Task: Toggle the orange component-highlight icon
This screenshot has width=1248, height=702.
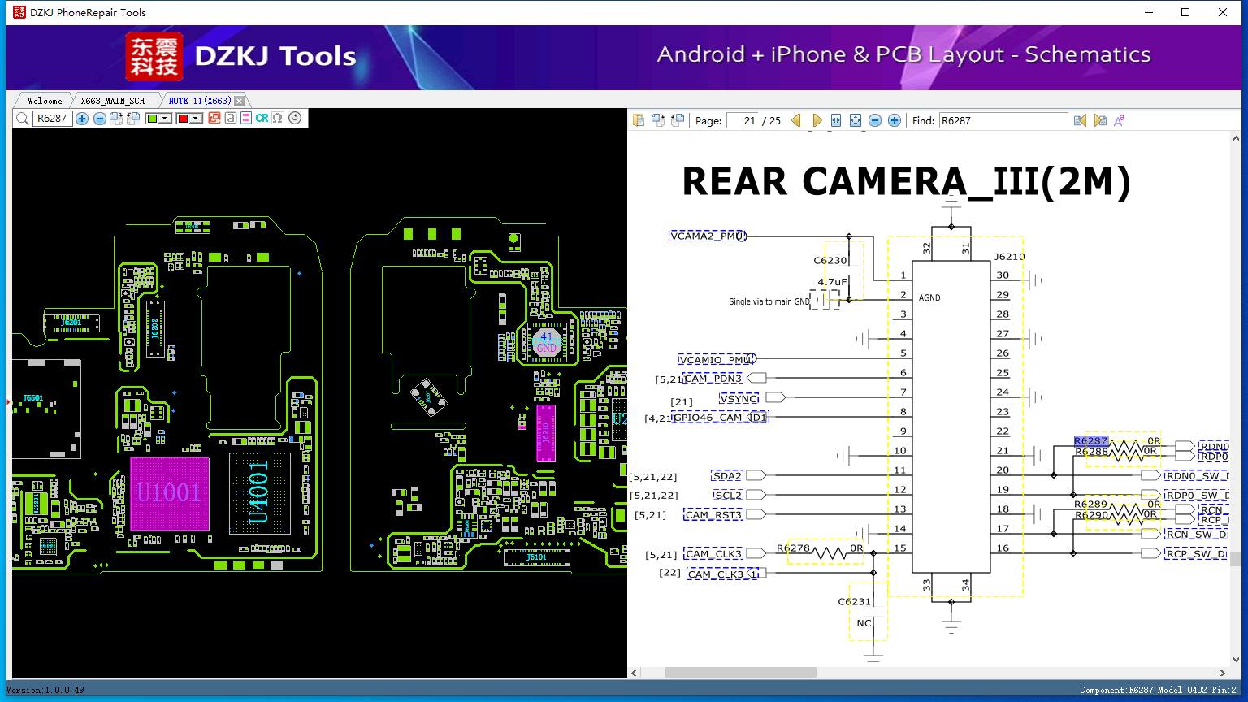Action: [214, 119]
